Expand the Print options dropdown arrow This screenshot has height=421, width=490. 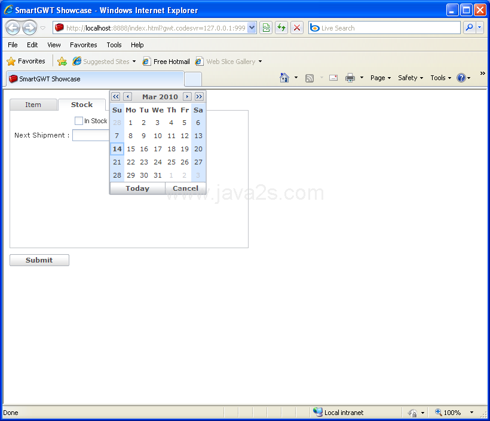pos(362,78)
